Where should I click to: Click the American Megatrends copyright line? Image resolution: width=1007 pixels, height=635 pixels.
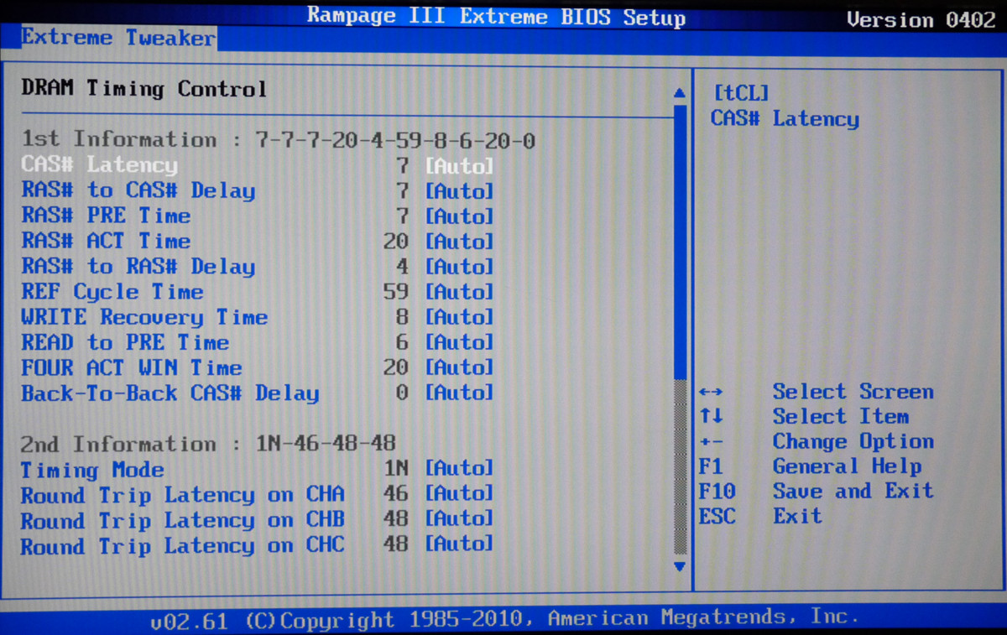point(504,621)
